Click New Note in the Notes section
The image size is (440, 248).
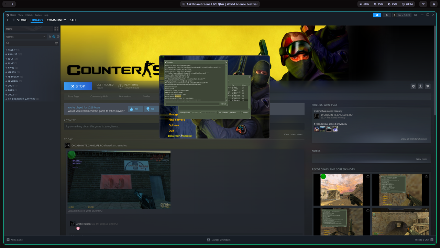421,159
